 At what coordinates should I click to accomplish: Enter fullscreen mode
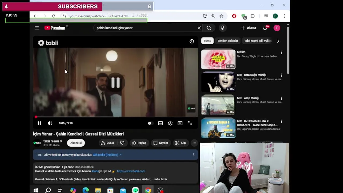click(x=190, y=123)
